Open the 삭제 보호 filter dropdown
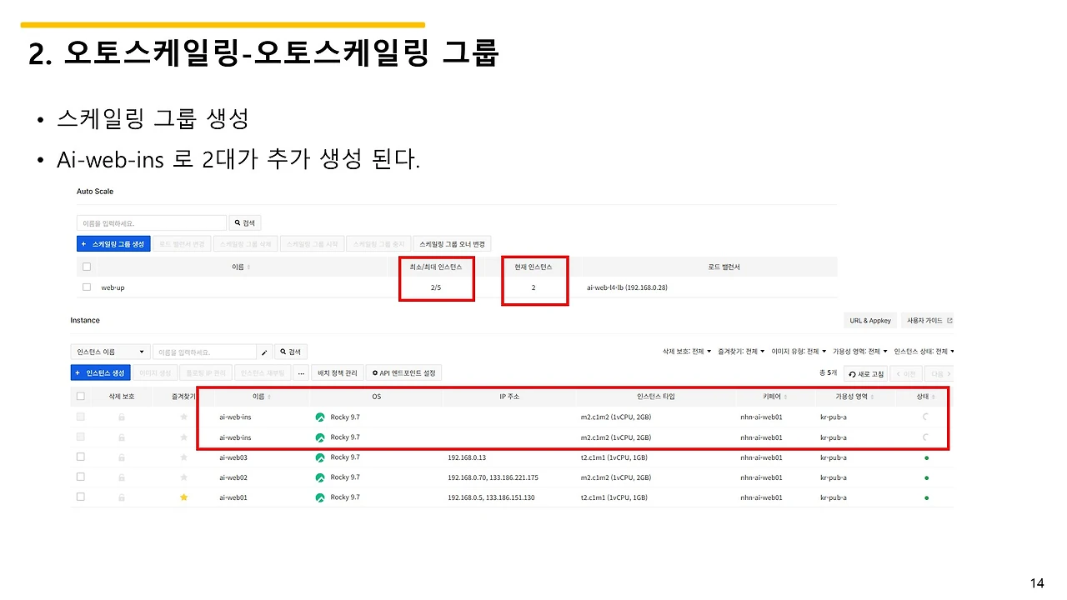The height and width of the screenshot is (600, 1067). pos(688,352)
